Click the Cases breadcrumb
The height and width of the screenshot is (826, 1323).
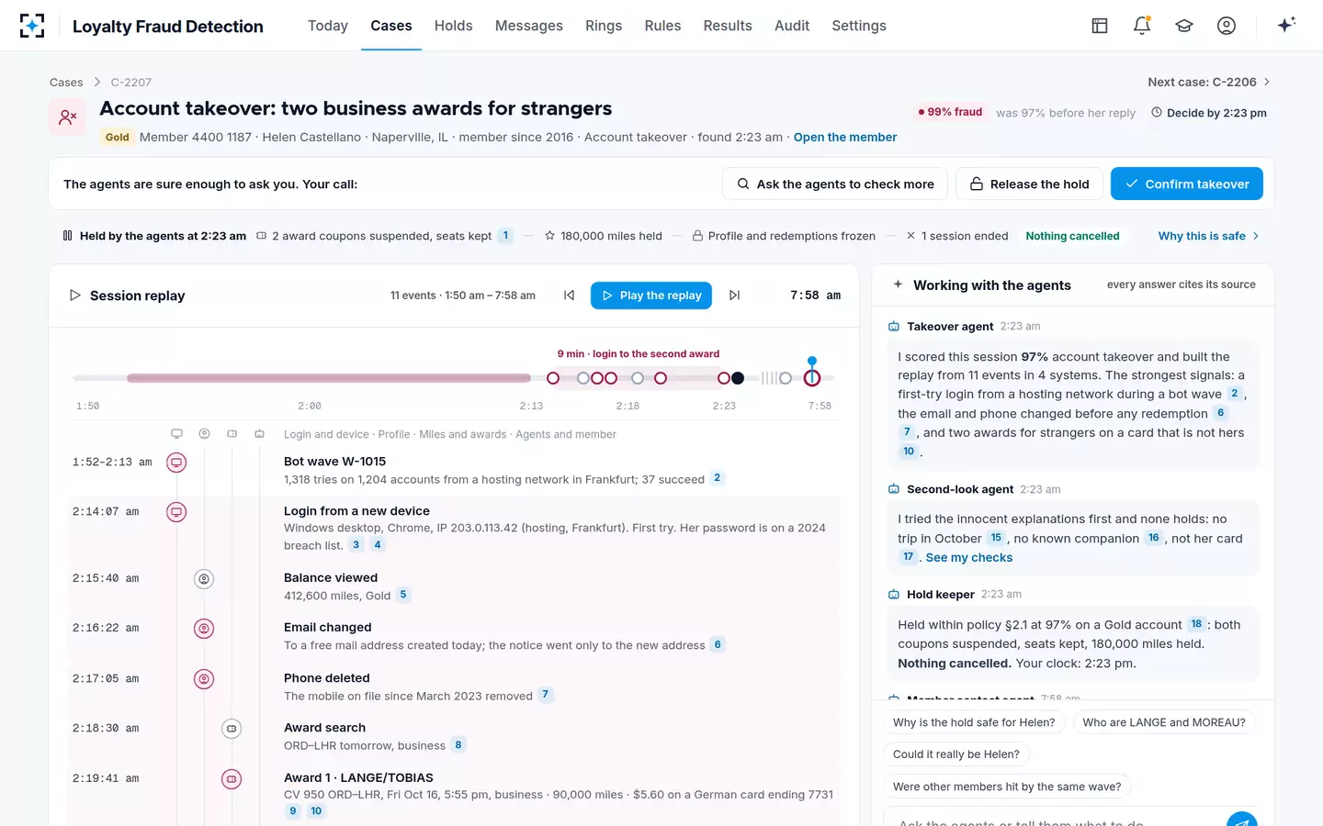tap(66, 82)
